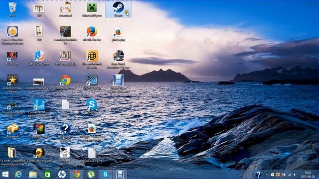Open the Connected Music shortcut

(x=39, y=104)
